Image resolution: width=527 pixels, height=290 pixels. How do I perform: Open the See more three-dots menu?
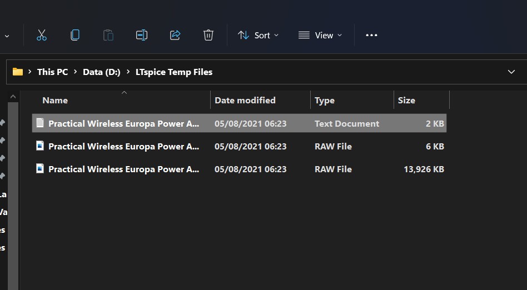[x=371, y=35]
